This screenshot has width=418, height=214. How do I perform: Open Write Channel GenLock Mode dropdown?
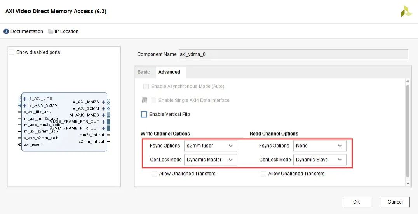point(210,160)
